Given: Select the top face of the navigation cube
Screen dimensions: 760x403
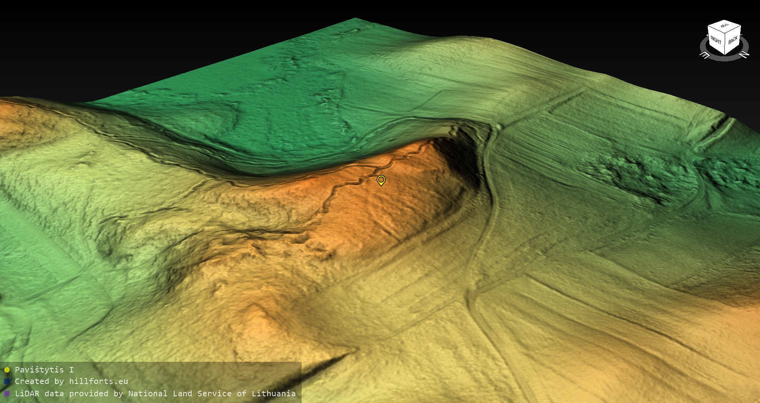Looking at the screenshot, I should pos(724,26).
